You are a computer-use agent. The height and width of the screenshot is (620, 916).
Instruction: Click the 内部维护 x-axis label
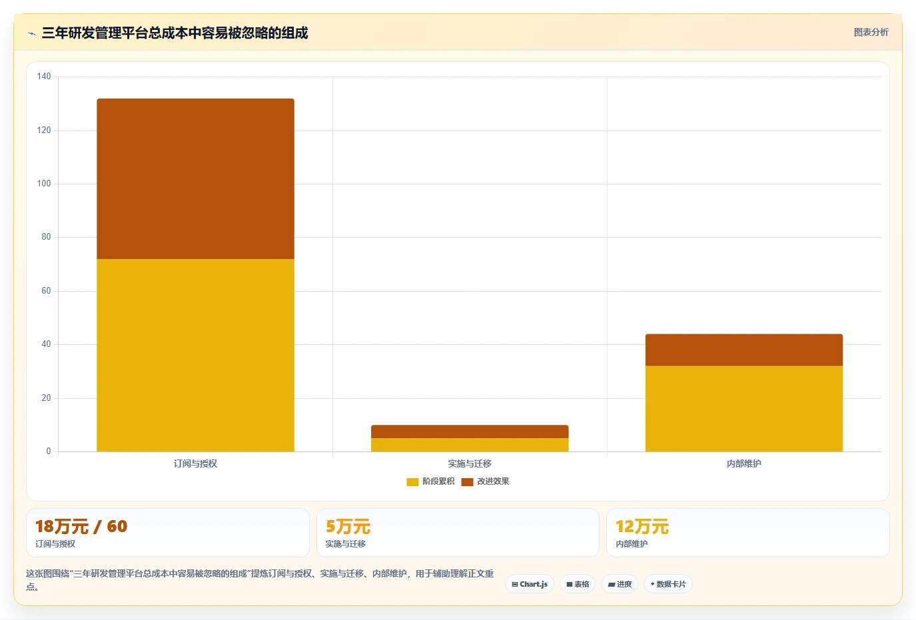pyautogui.click(x=744, y=464)
